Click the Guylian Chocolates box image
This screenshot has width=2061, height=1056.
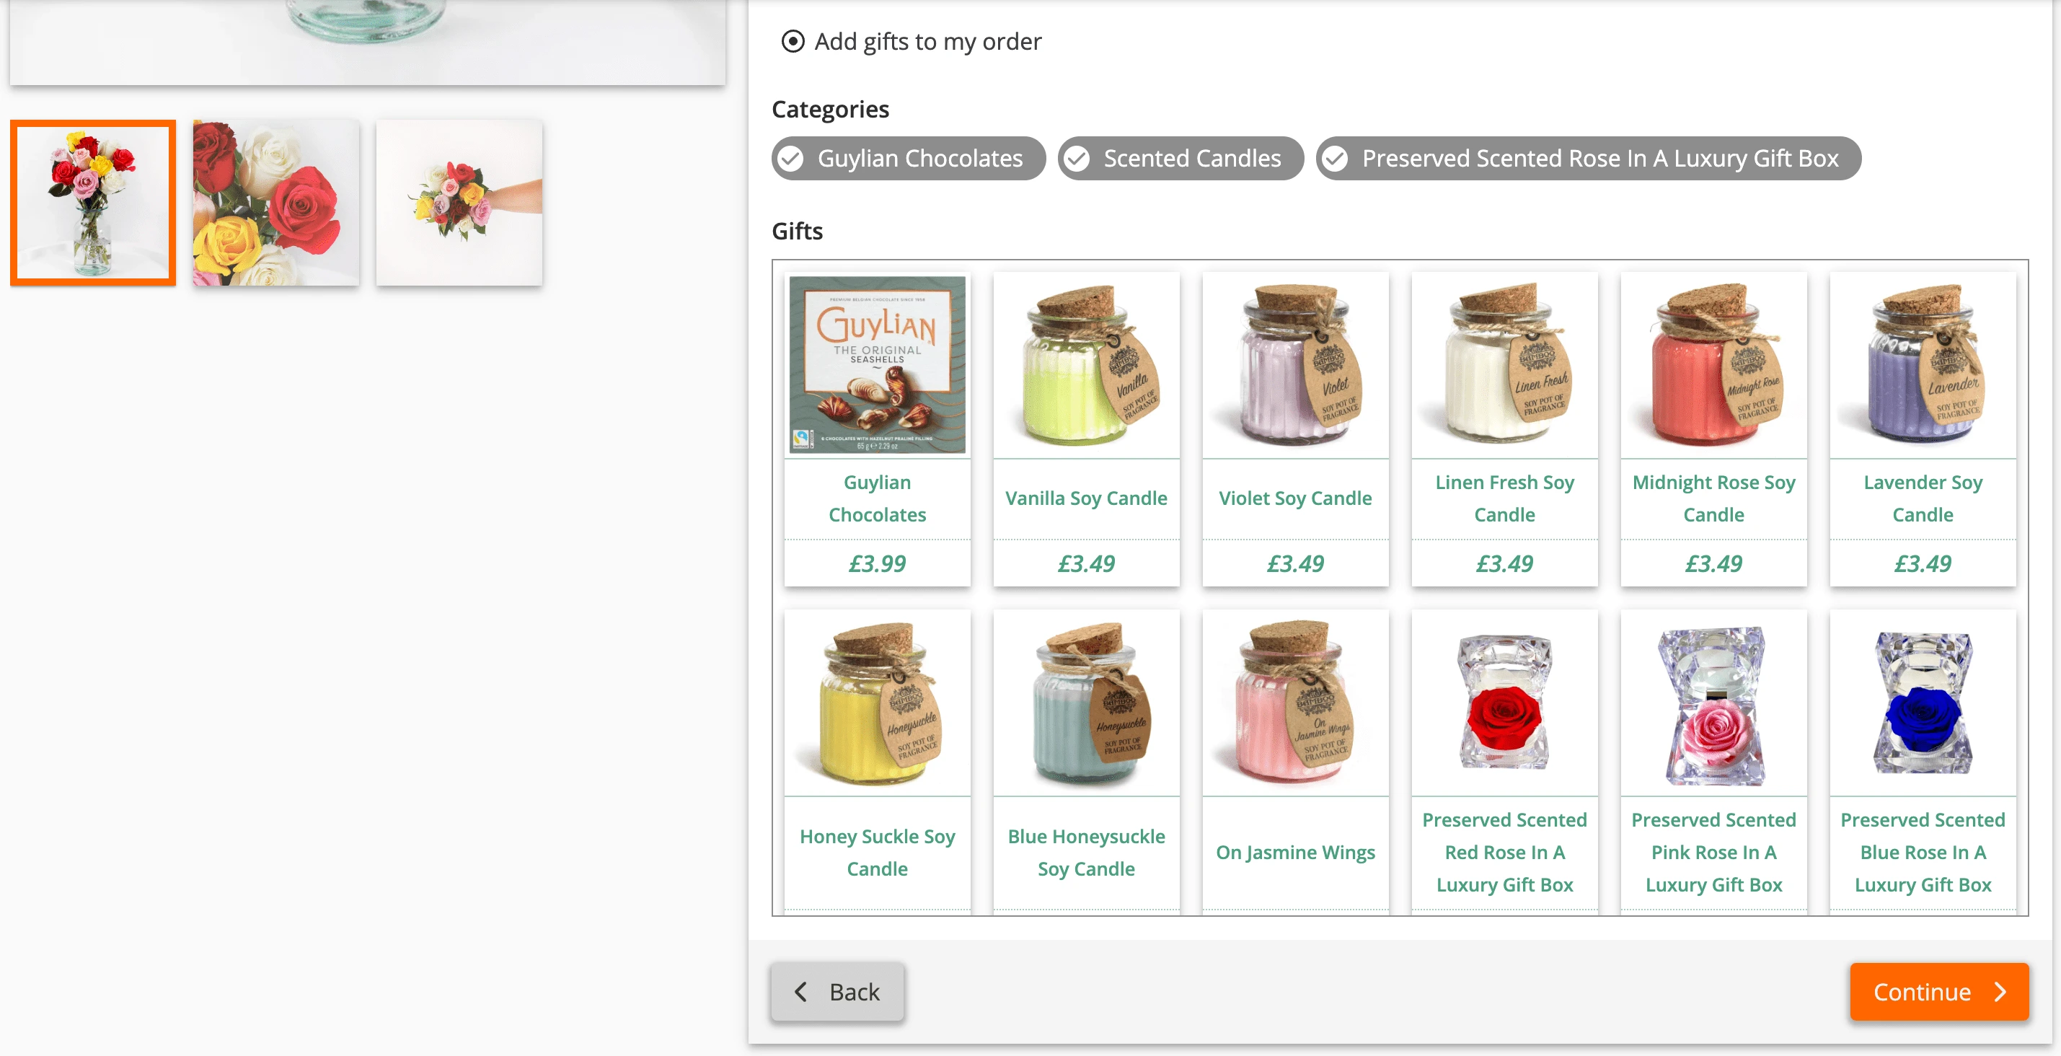(877, 365)
